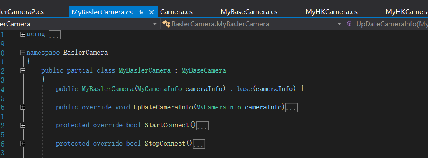
Task: Expand the StopConnect method body
Action: coord(23,144)
